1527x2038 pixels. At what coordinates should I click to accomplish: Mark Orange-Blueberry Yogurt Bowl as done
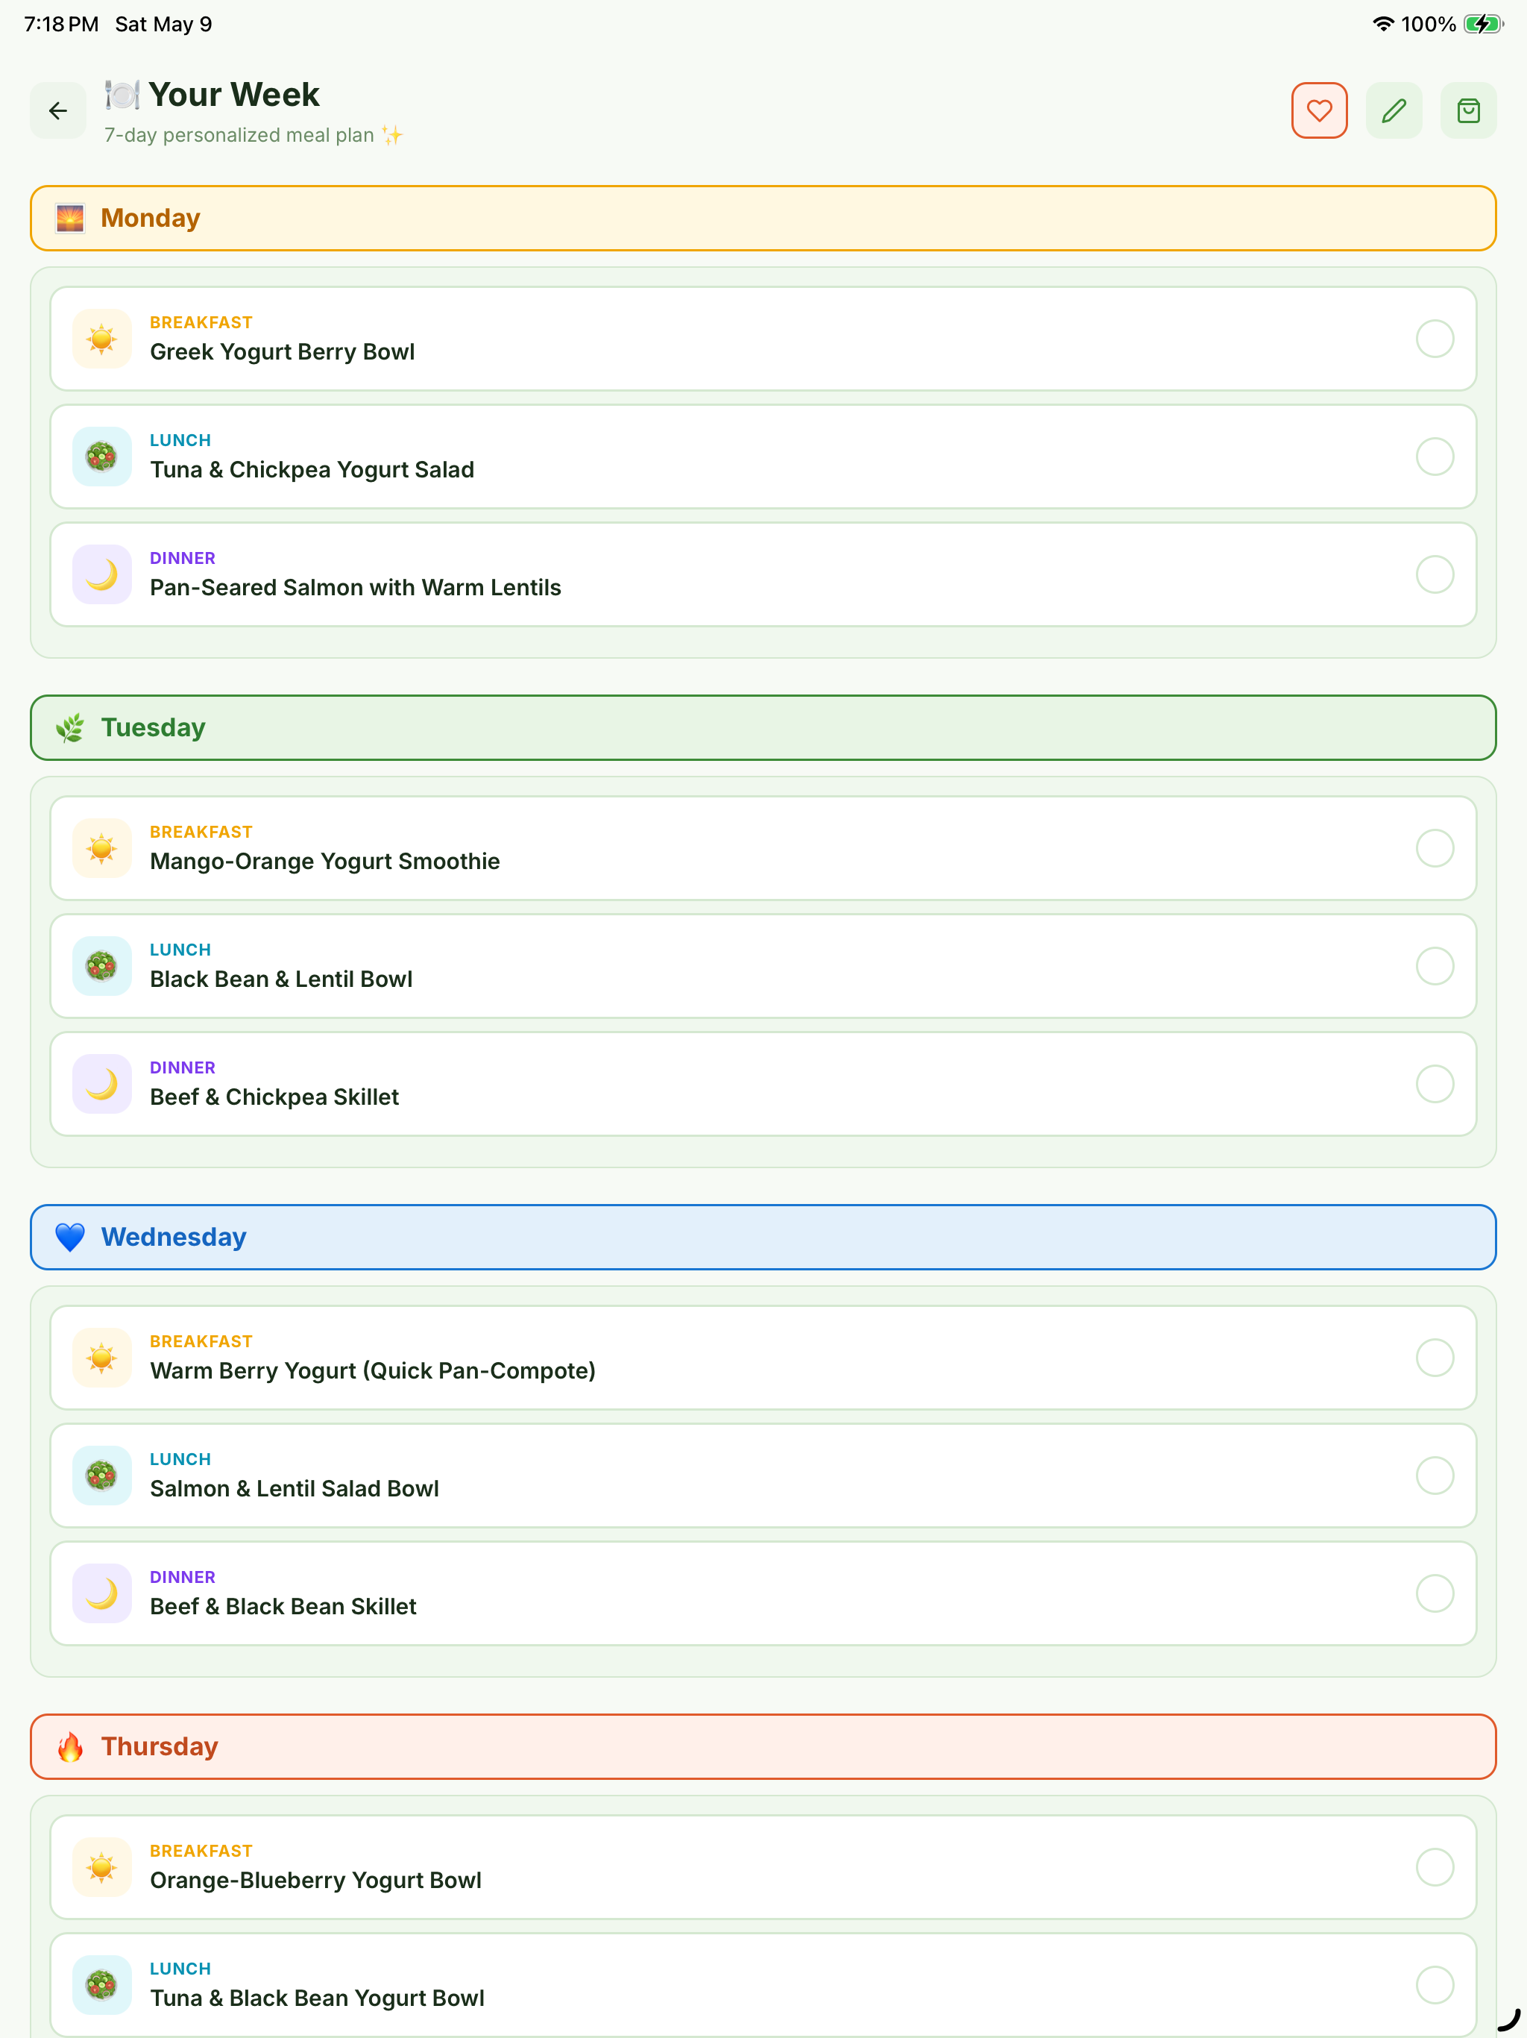[1435, 1868]
